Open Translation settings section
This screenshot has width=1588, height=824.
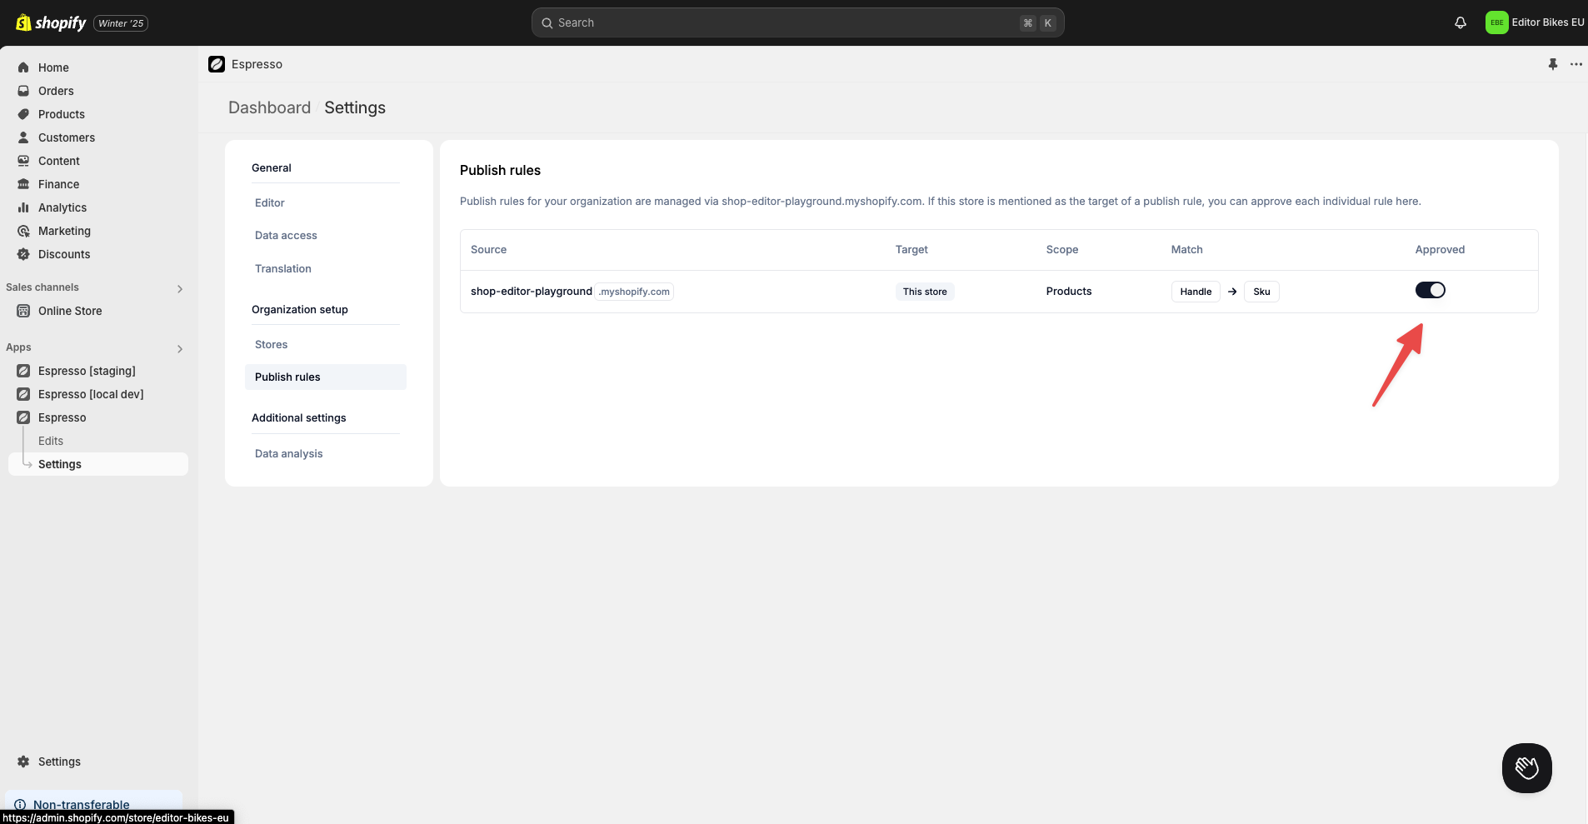click(283, 268)
